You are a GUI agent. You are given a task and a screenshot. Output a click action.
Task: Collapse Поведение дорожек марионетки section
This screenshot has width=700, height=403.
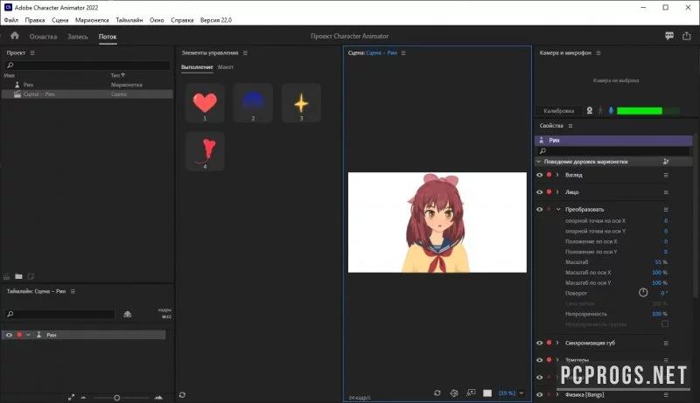click(x=538, y=162)
